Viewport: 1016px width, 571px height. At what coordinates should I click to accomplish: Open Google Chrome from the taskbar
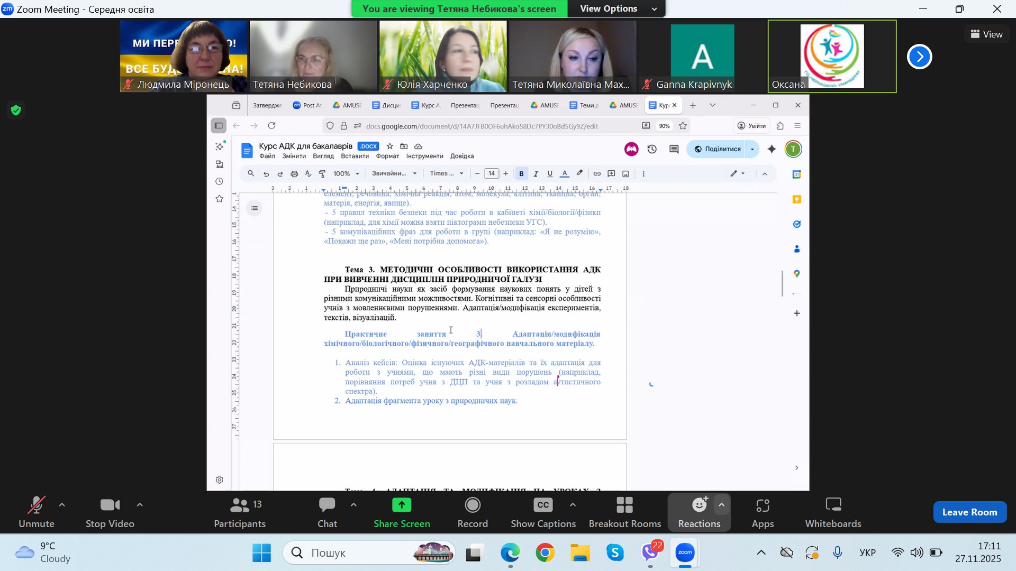(545, 553)
